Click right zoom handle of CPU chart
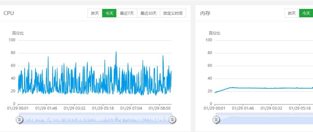Viewport: 313px width, 132px height. coord(172,120)
